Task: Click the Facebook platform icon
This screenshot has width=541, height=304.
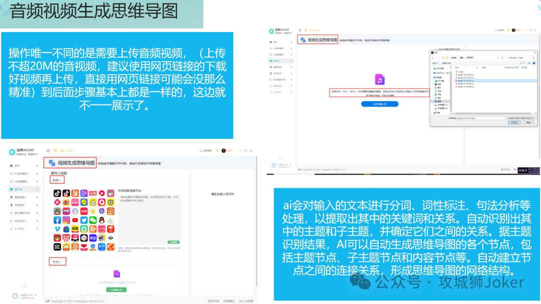Action: [x=57, y=220]
